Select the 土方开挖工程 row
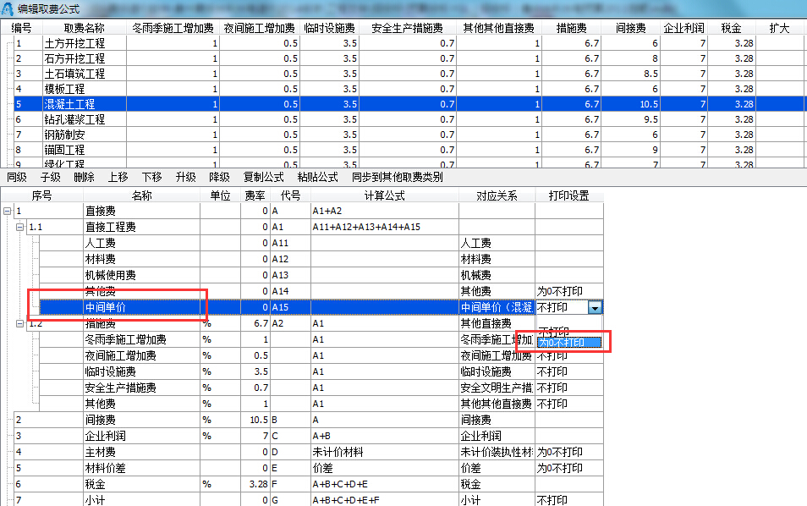 (x=74, y=43)
